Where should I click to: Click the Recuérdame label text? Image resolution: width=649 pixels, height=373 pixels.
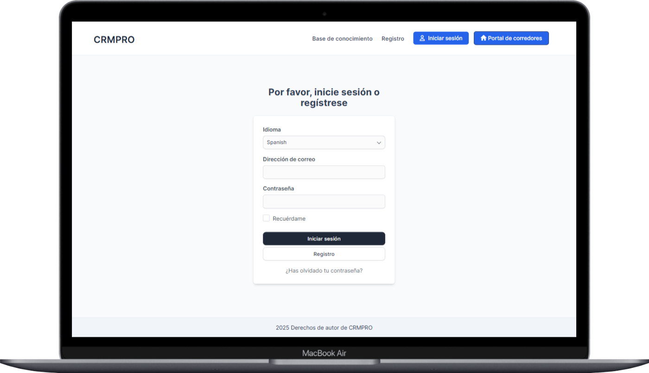point(289,219)
